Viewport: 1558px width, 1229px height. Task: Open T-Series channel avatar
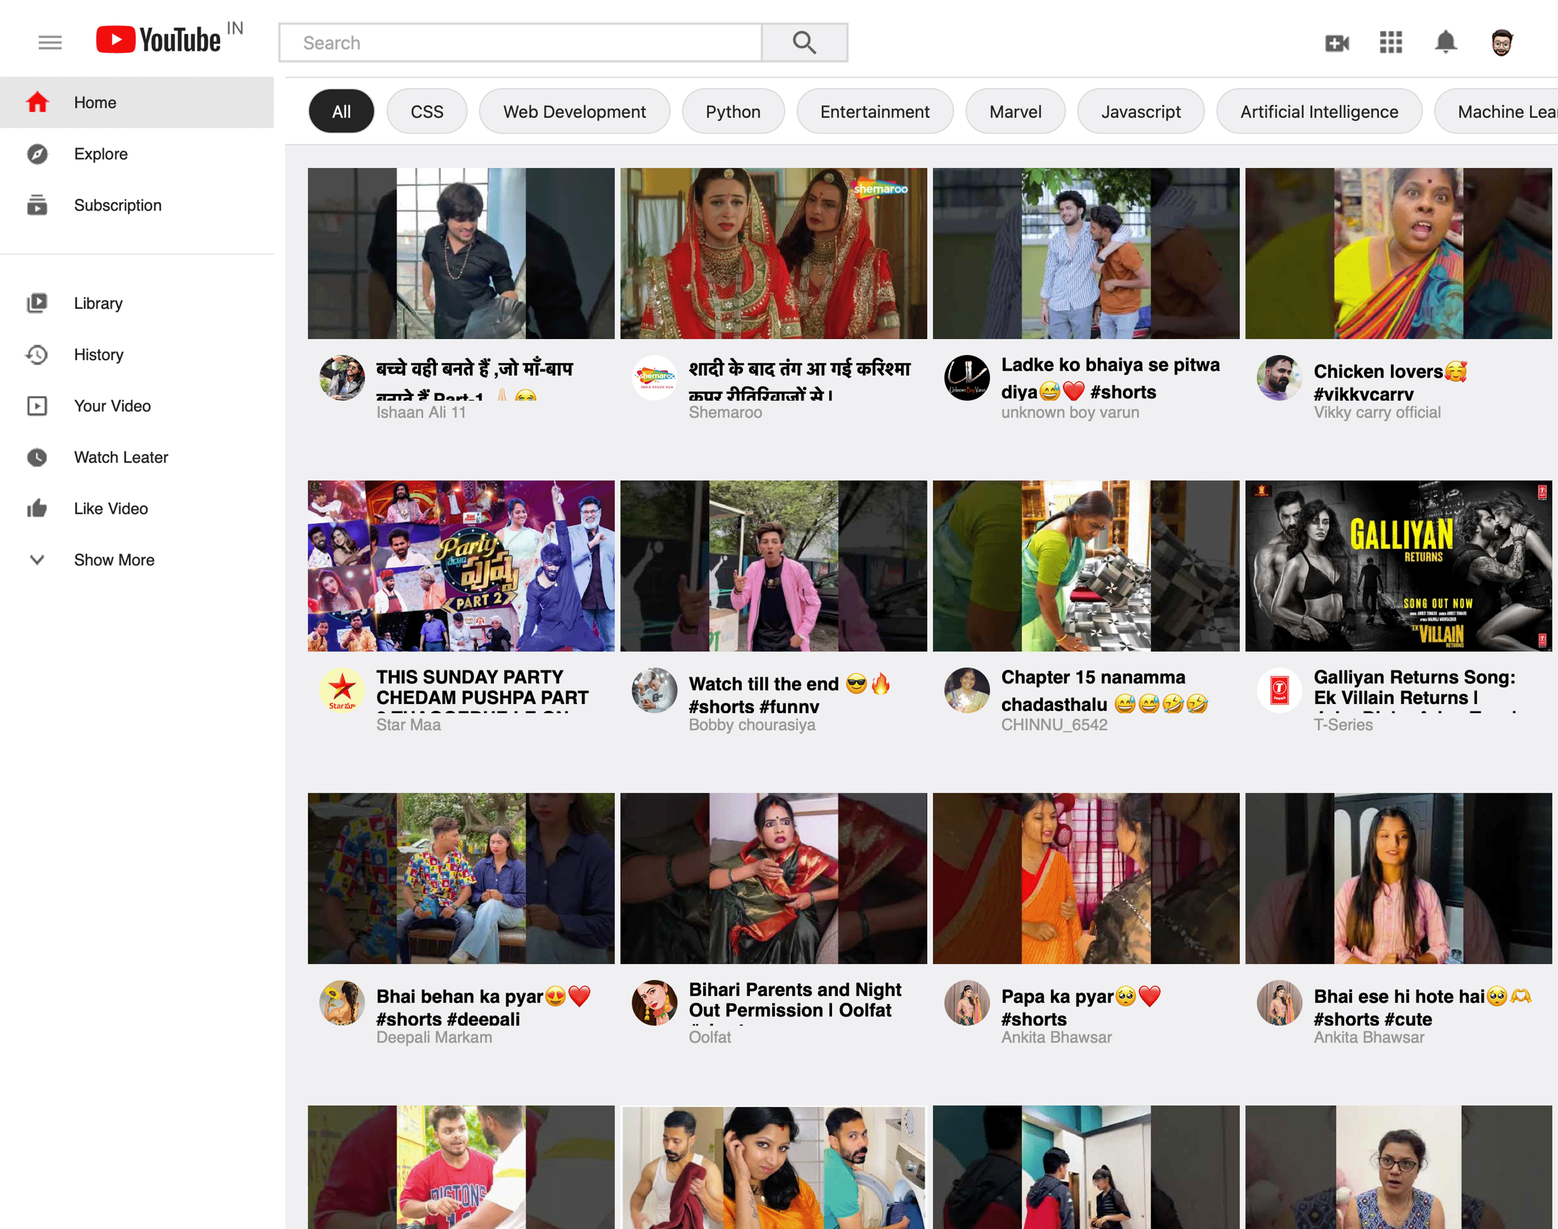tap(1280, 690)
